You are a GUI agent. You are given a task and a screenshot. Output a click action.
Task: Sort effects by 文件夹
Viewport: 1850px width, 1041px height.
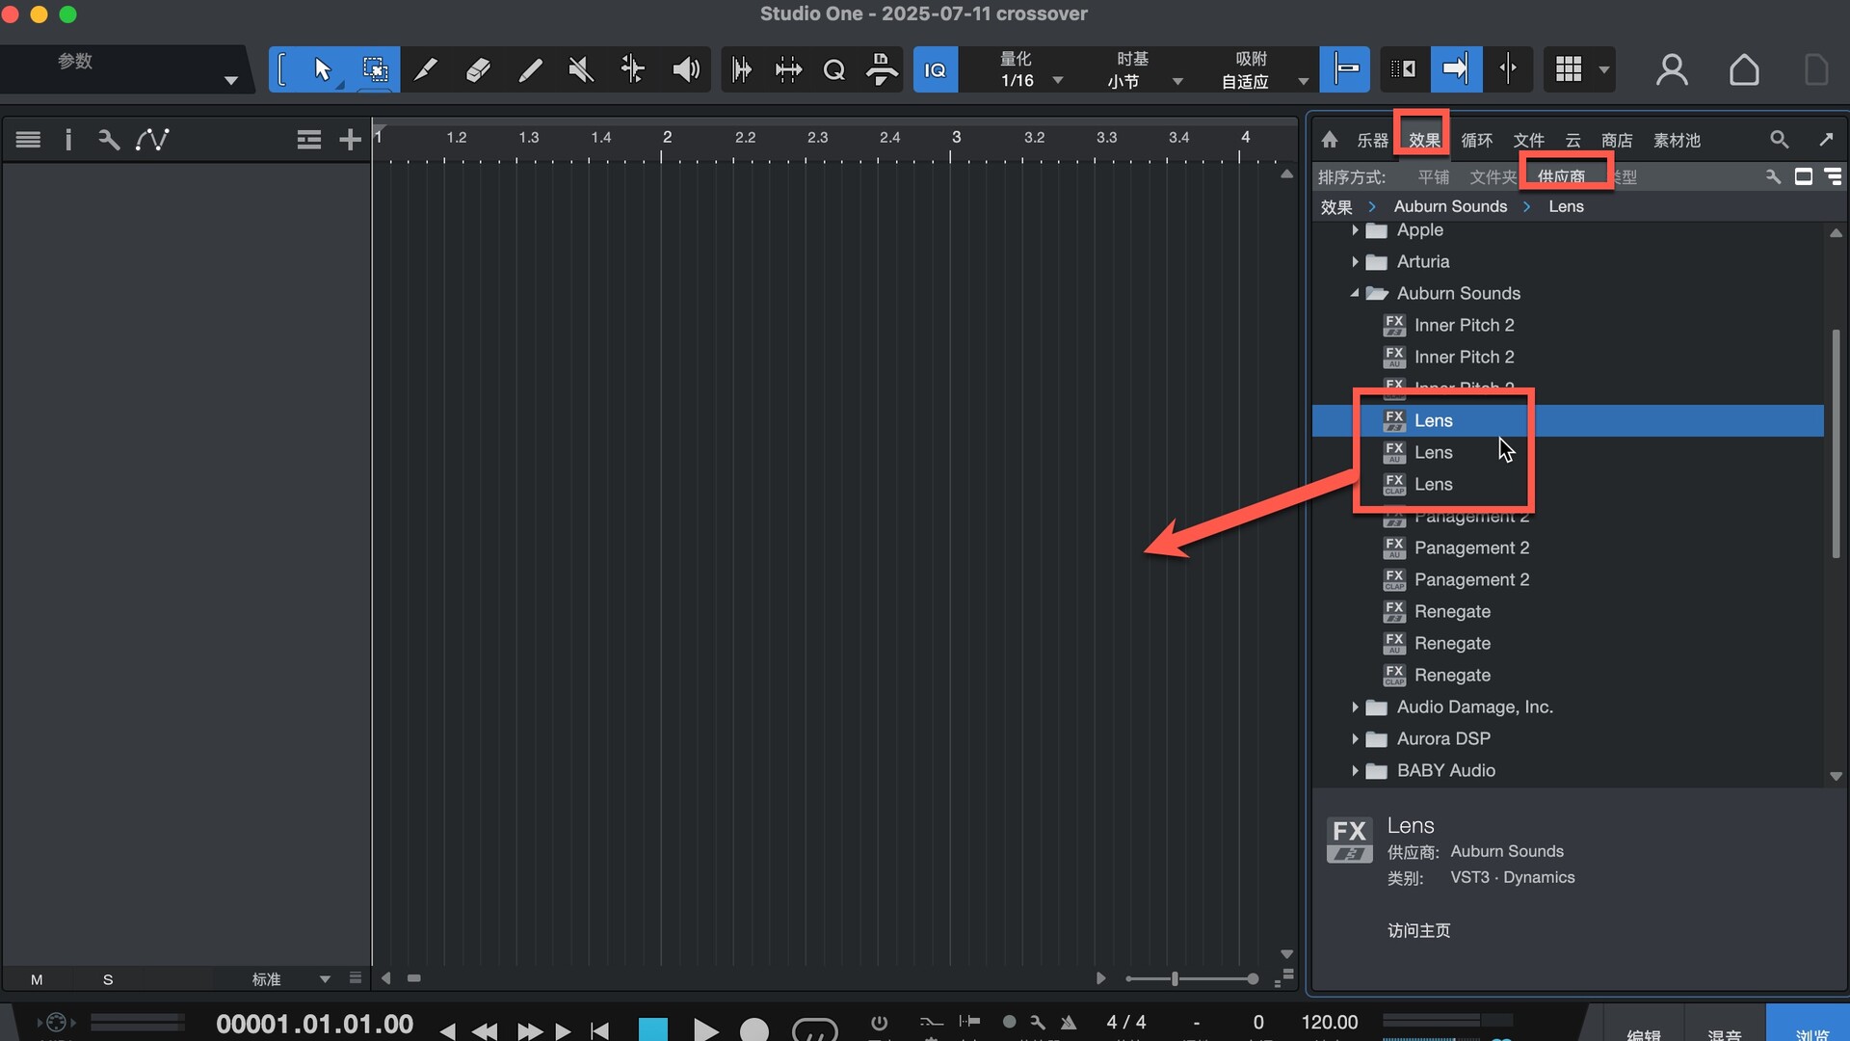[1493, 177]
